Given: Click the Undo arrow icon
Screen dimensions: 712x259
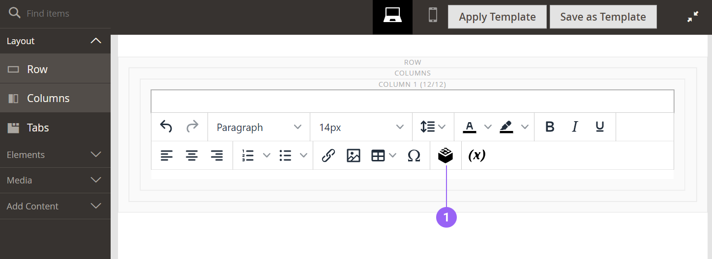Looking at the screenshot, I should click(166, 127).
